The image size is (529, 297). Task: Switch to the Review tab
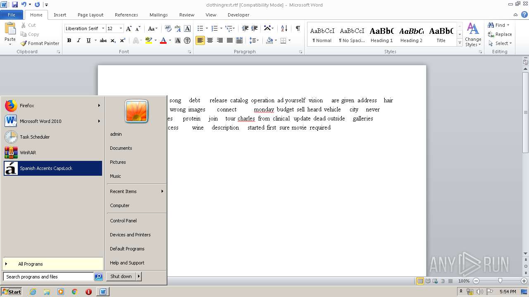(x=187, y=15)
